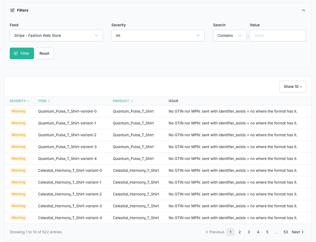Click Celestial_Harmony_T_Shirt-variant-2 item cell
This screenshot has width=316, height=242.
(70, 194)
